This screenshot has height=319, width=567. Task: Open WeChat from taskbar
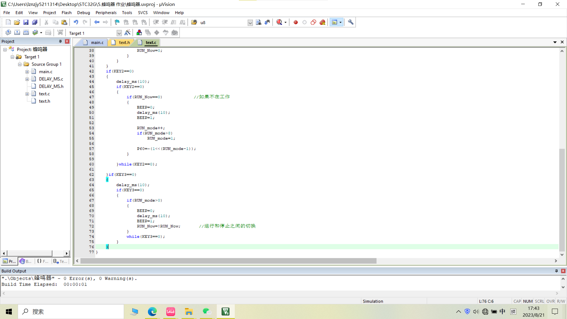point(207,312)
